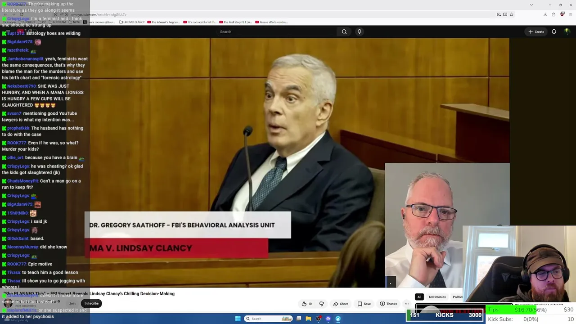The image size is (576, 324).
Task: Open 'It's not racist to tell th...' bookmark
Action: click(x=200, y=22)
